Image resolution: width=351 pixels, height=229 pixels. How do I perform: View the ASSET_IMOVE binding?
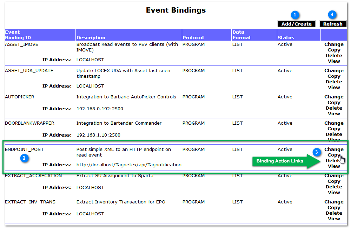point(334,61)
